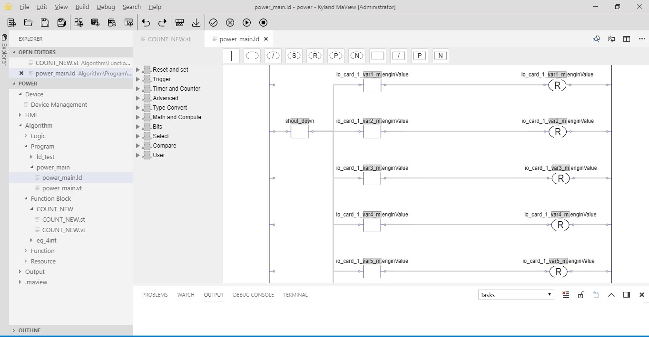Choose the P edge contact tool
The height and width of the screenshot is (337, 649).
pyautogui.click(x=420, y=56)
